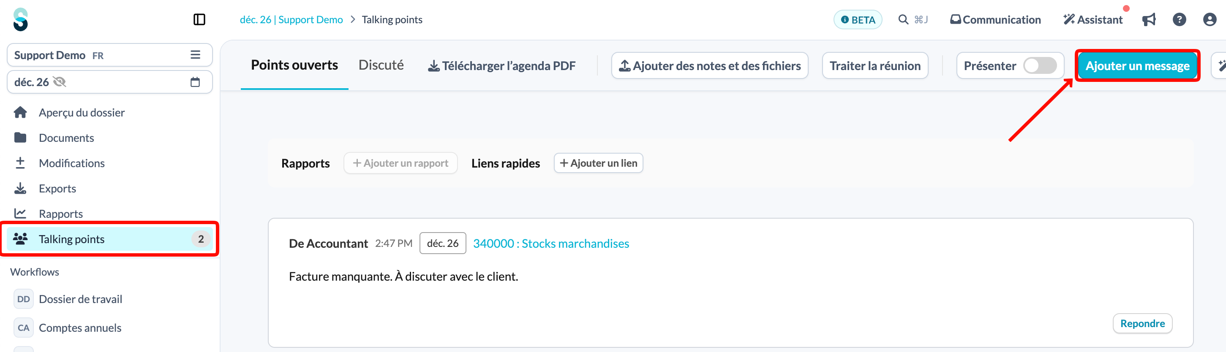Open Exports in sidebar

(x=57, y=188)
